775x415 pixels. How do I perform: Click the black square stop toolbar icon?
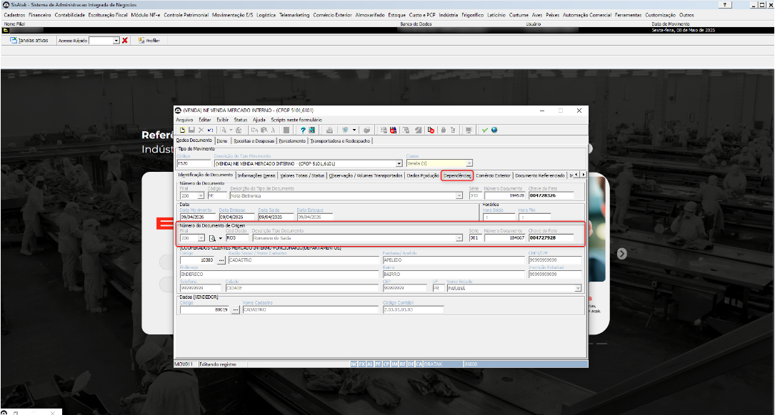pyautogui.click(x=286, y=130)
